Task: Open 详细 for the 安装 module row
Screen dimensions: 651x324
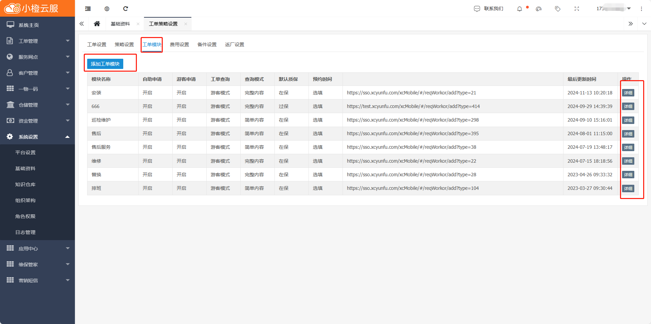Action: 628,93
